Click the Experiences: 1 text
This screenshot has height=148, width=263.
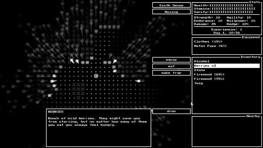pos(226,29)
